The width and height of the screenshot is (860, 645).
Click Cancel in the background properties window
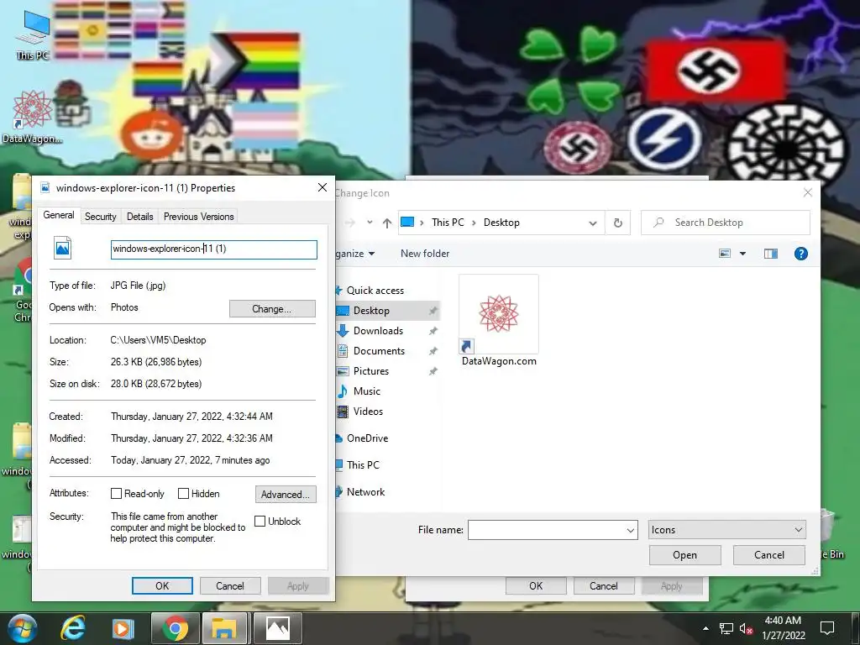603,585
